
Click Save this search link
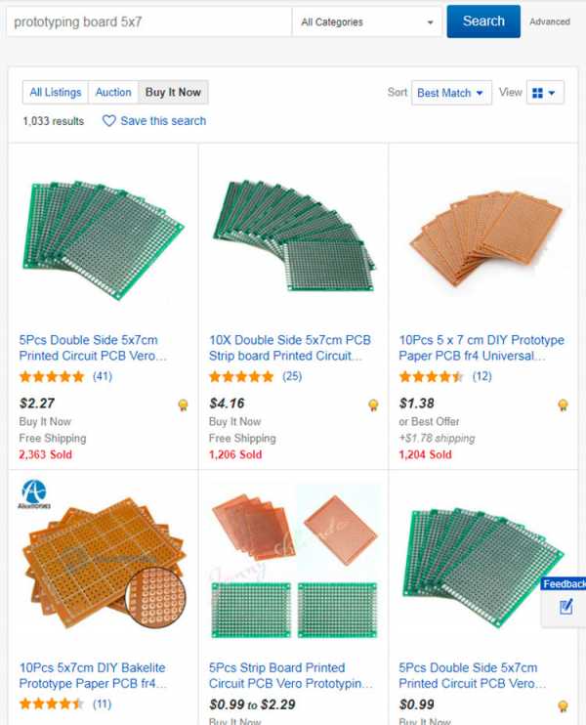[x=163, y=121]
